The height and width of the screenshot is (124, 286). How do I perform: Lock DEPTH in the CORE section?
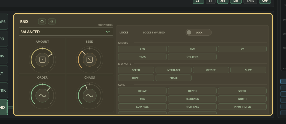192,91
